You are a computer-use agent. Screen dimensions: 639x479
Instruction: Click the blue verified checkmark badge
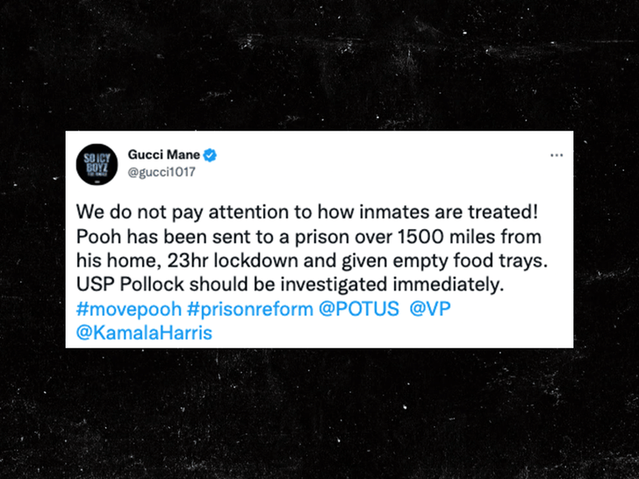click(x=210, y=156)
